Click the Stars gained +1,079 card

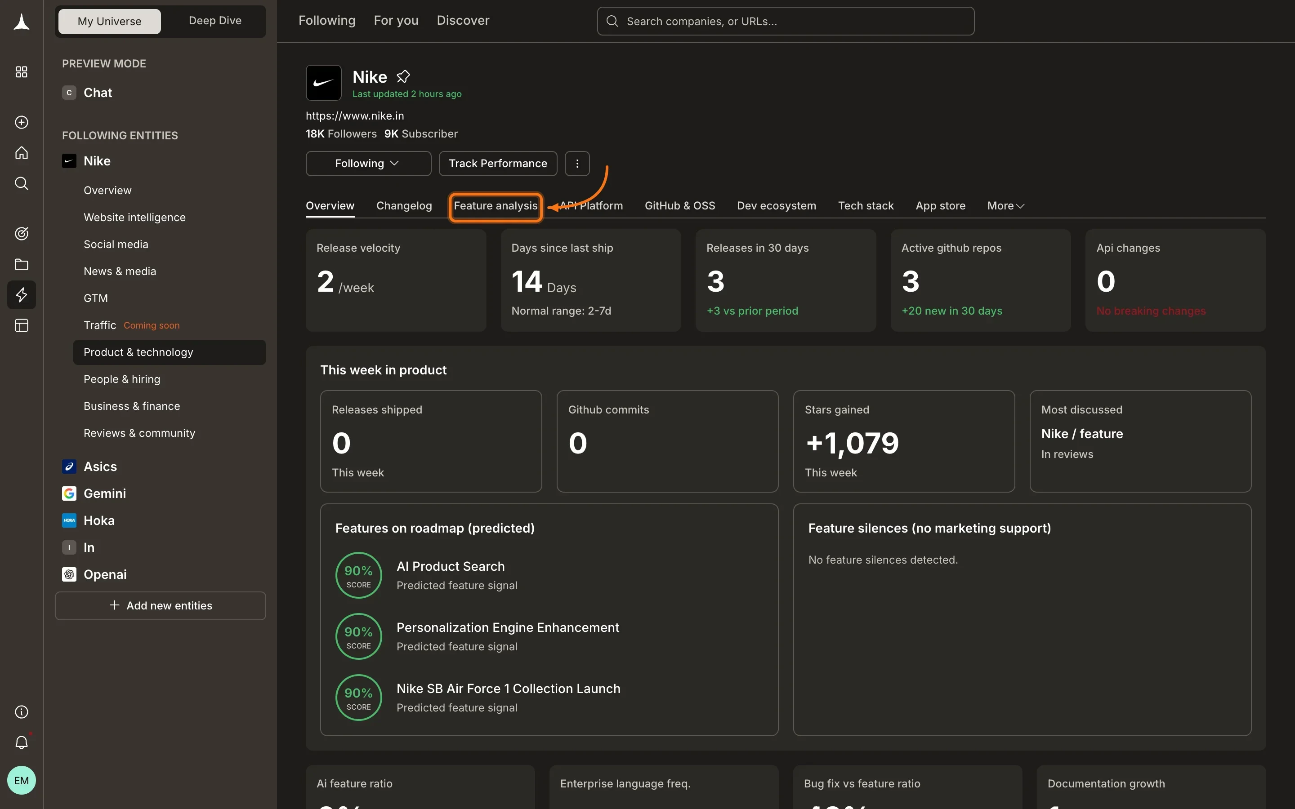coord(904,441)
